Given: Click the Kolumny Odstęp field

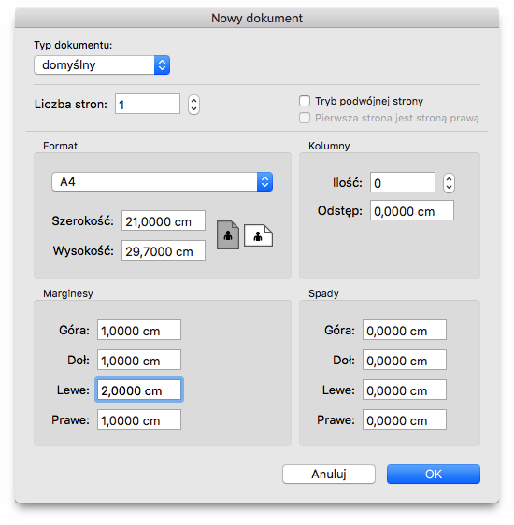Looking at the screenshot, I should 412,210.
